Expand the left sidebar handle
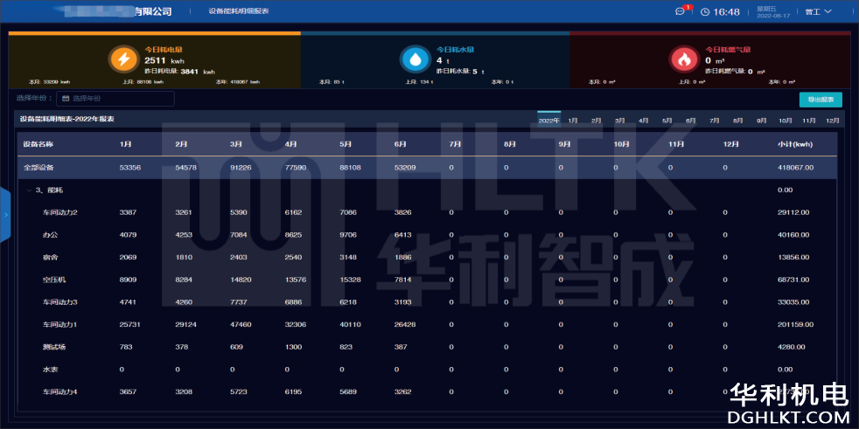This screenshot has width=859, height=429. click(4, 213)
